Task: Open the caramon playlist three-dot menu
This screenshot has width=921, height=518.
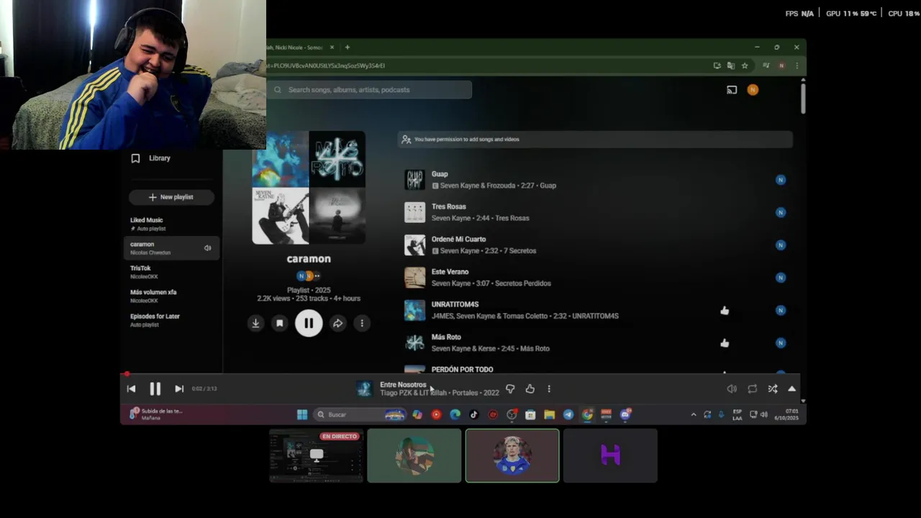Action: click(x=362, y=324)
